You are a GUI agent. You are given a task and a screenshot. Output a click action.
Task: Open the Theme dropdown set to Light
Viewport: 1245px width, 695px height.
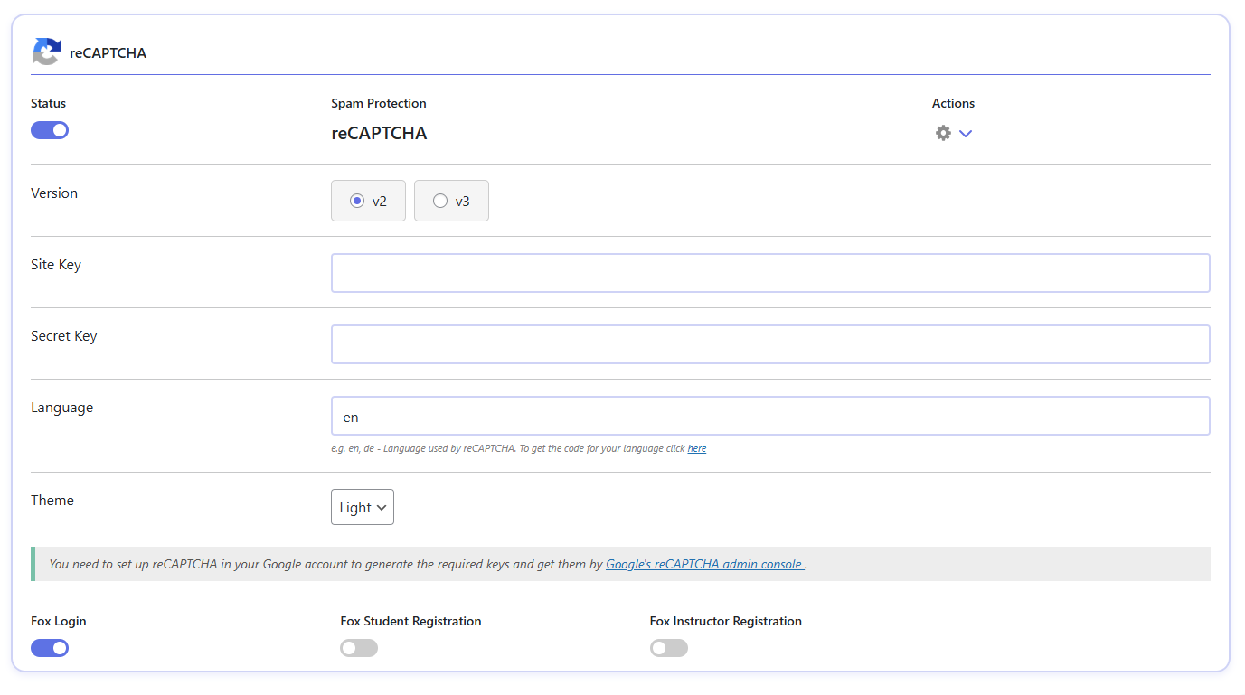363,507
